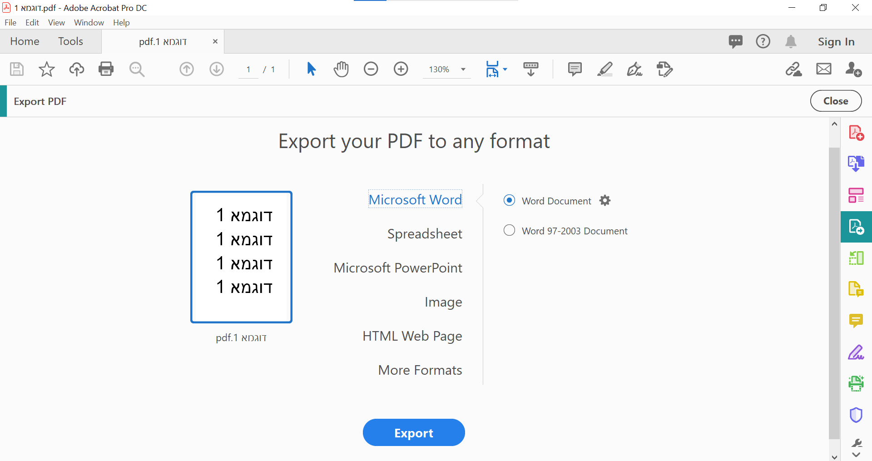
Task: Open the Edit menu
Action: pos(32,23)
